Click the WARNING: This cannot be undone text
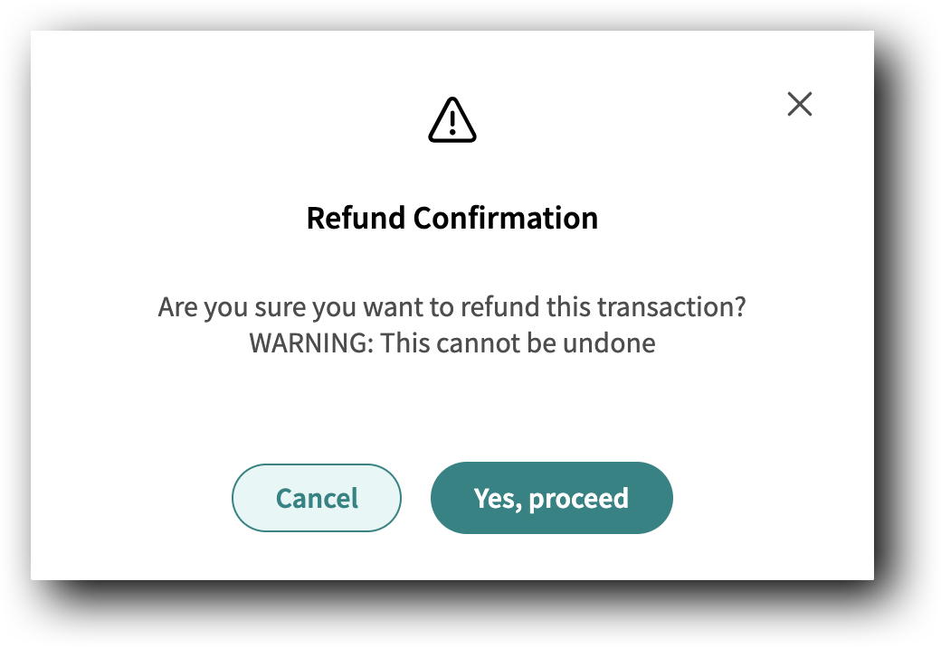 [x=452, y=343]
